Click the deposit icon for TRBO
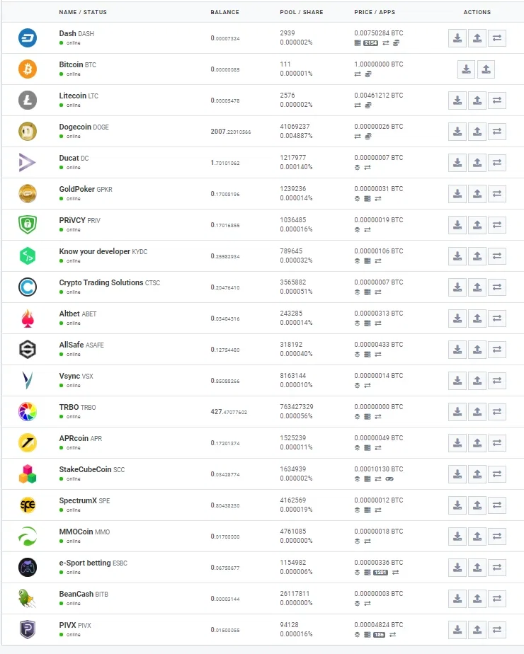This screenshot has width=524, height=654. (x=457, y=412)
